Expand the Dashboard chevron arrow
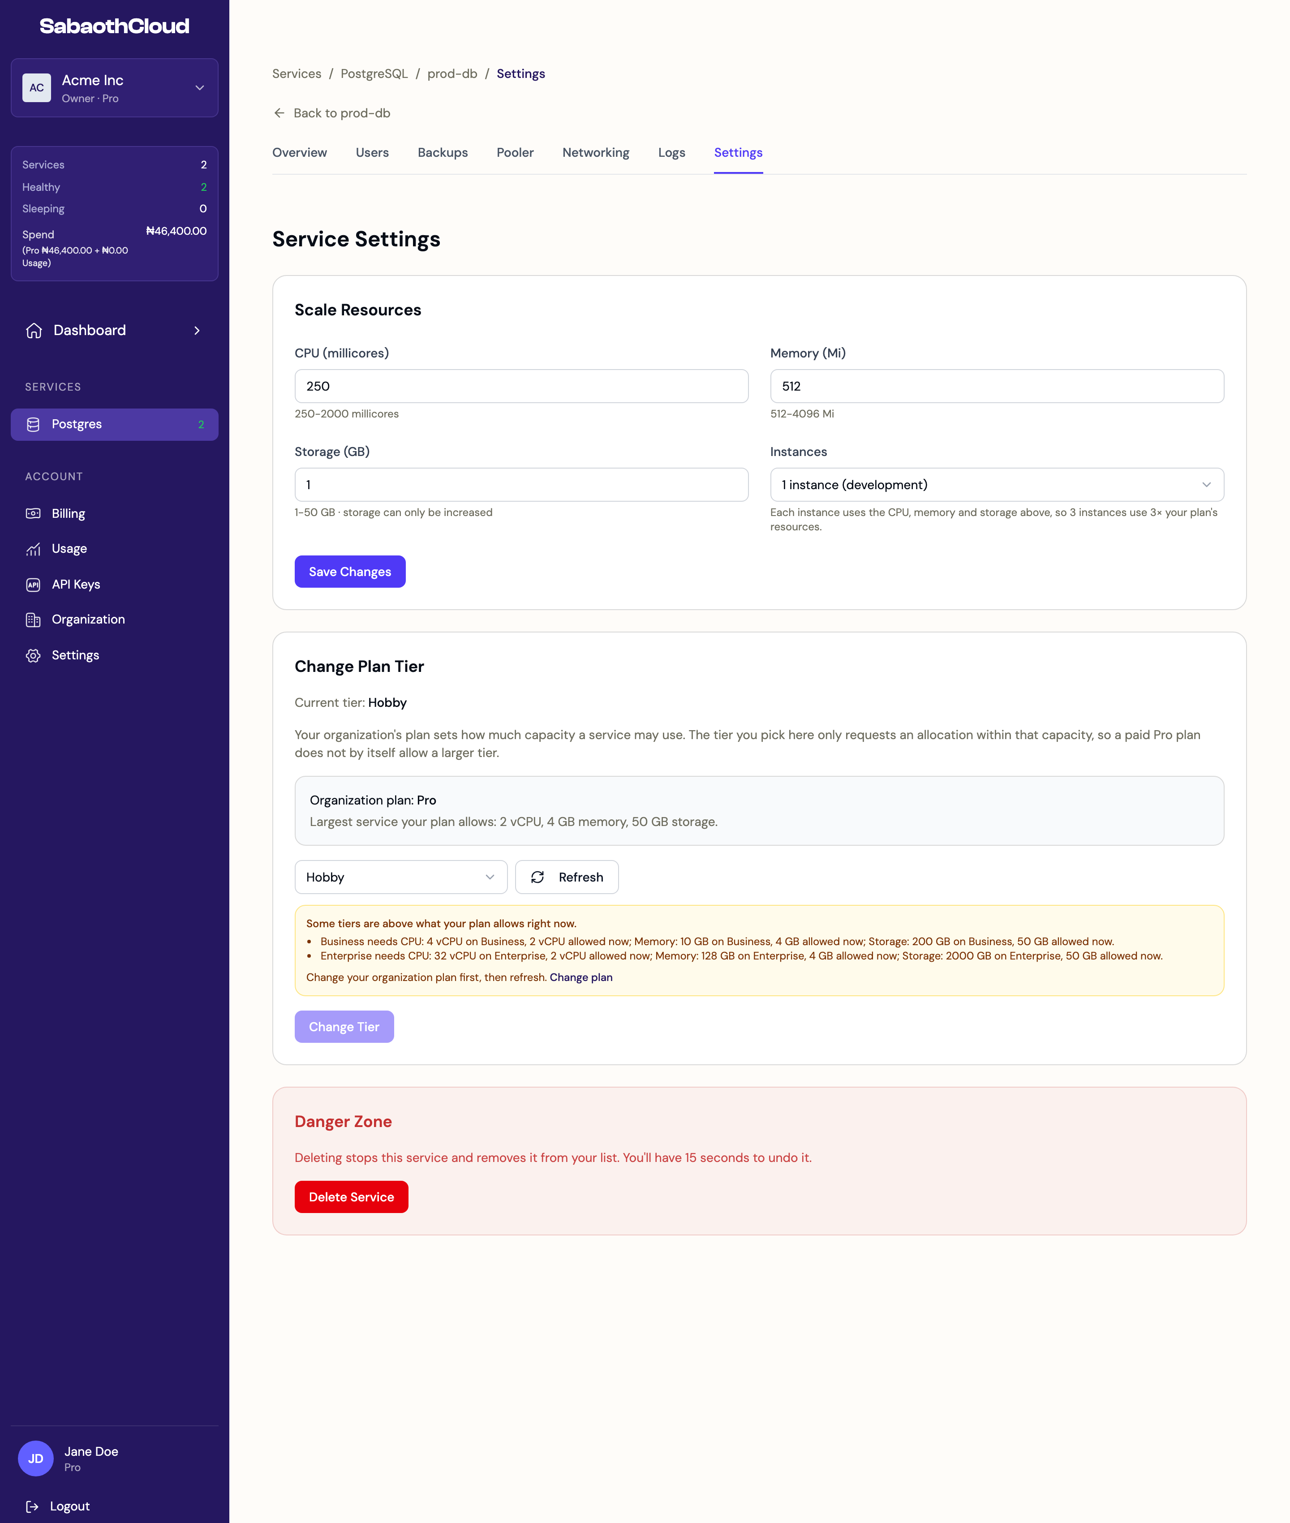Viewport: 1290px width, 1523px height. click(x=197, y=331)
